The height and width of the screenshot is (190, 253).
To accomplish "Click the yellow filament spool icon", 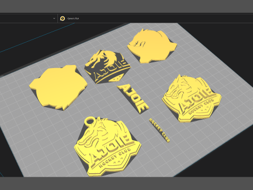I will click(62, 18).
